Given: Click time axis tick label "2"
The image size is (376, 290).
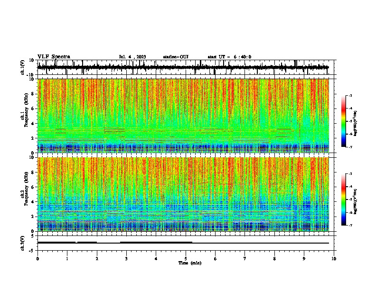Looking at the screenshot, I should click(x=97, y=259).
